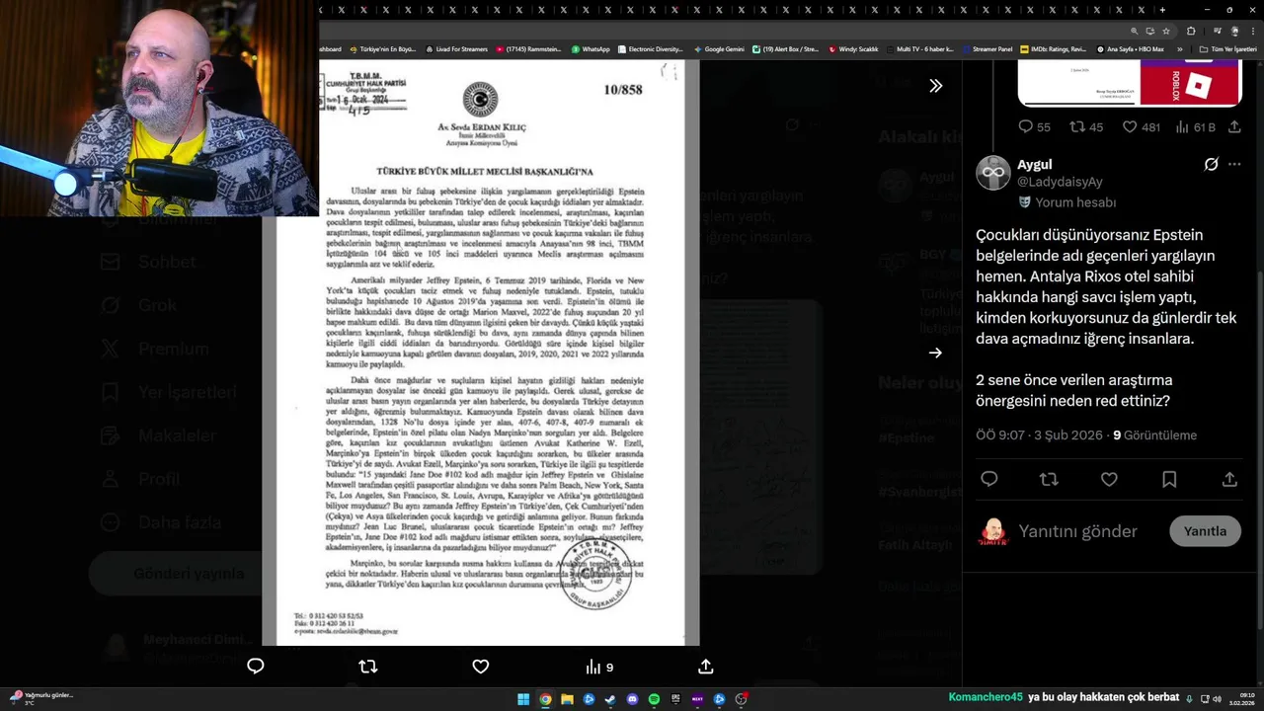
Task: Click the Yorum hesabı label
Action: (x=1075, y=202)
